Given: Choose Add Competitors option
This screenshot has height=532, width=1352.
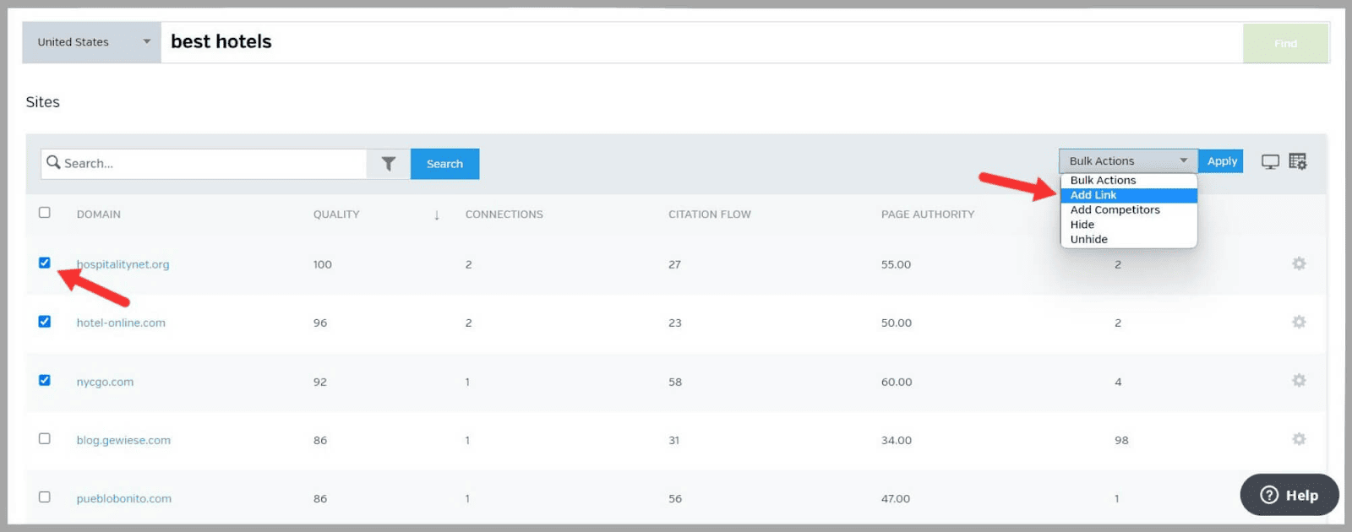Looking at the screenshot, I should pyautogui.click(x=1115, y=210).
